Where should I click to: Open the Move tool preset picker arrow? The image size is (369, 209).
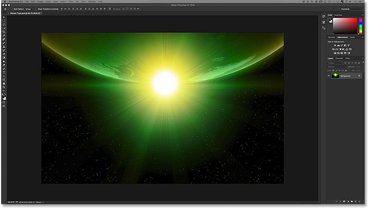pos(8,9)
